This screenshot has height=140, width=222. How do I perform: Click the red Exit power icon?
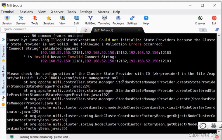[214, 20]
